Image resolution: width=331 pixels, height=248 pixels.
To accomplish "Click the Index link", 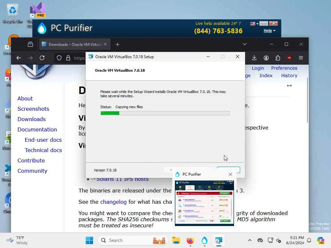I will 266,76.
